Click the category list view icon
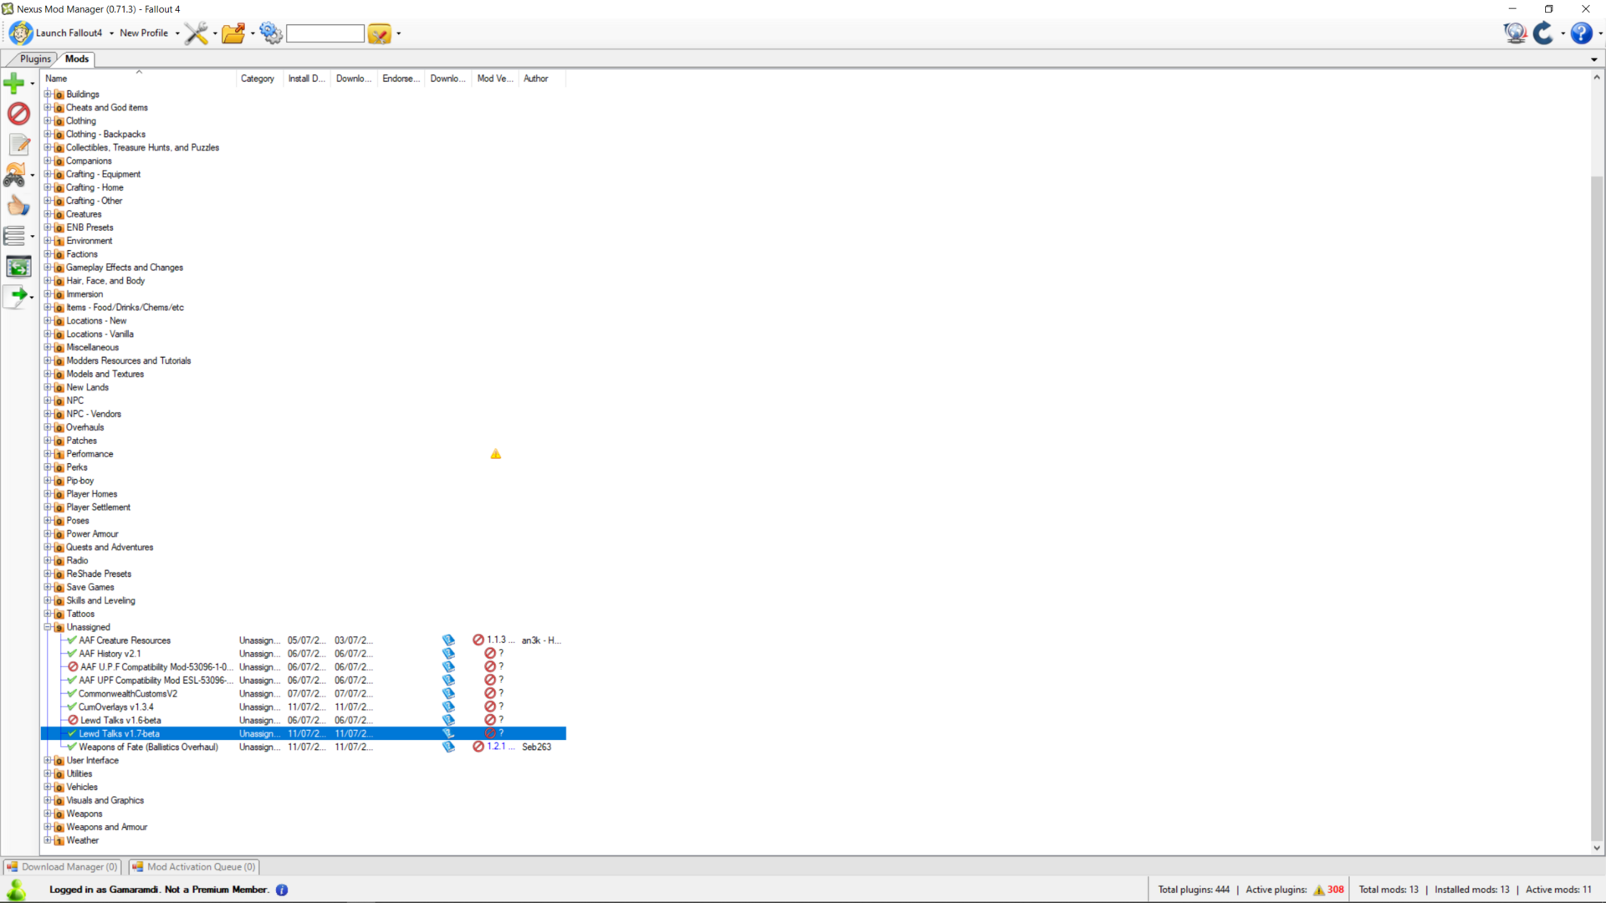This screenshot has width=1606, height=903. (x=15, y=236)
